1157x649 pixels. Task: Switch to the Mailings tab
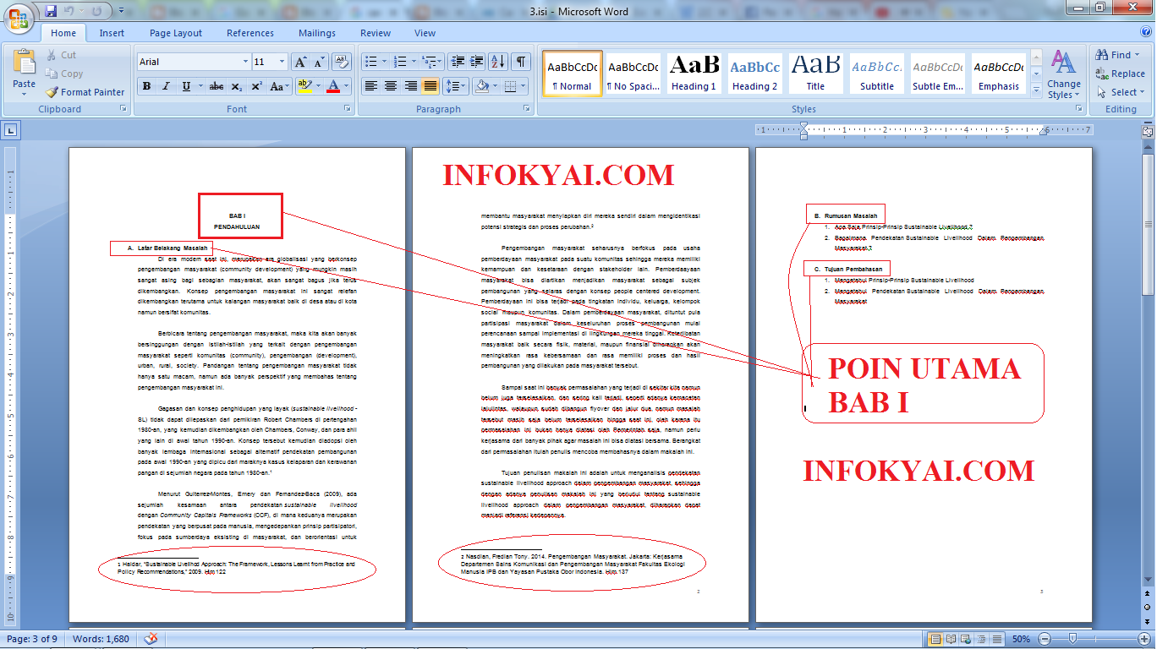(317, 33)
